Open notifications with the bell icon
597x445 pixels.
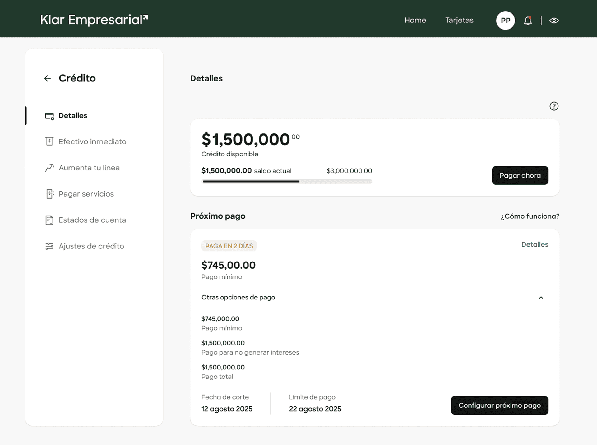click(528, 21)
